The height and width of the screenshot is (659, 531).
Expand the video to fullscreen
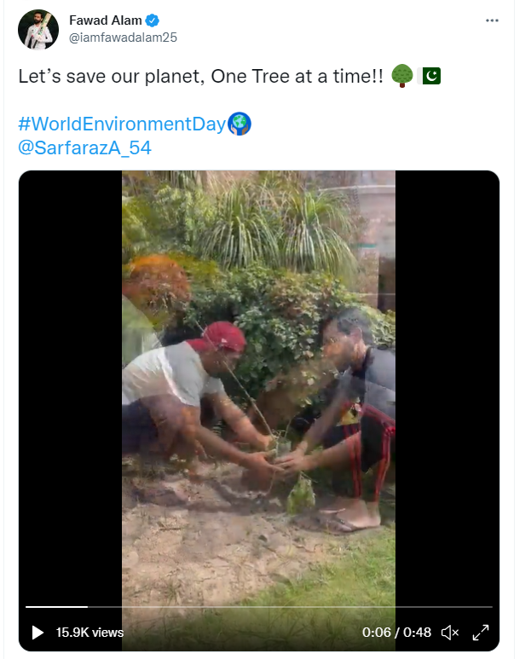pos(481,633)
